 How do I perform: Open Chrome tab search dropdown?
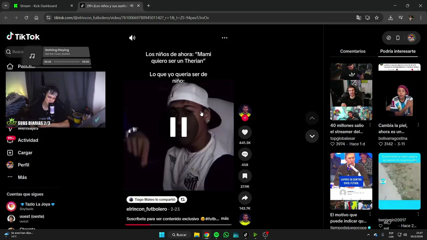(x=6, y=6)
